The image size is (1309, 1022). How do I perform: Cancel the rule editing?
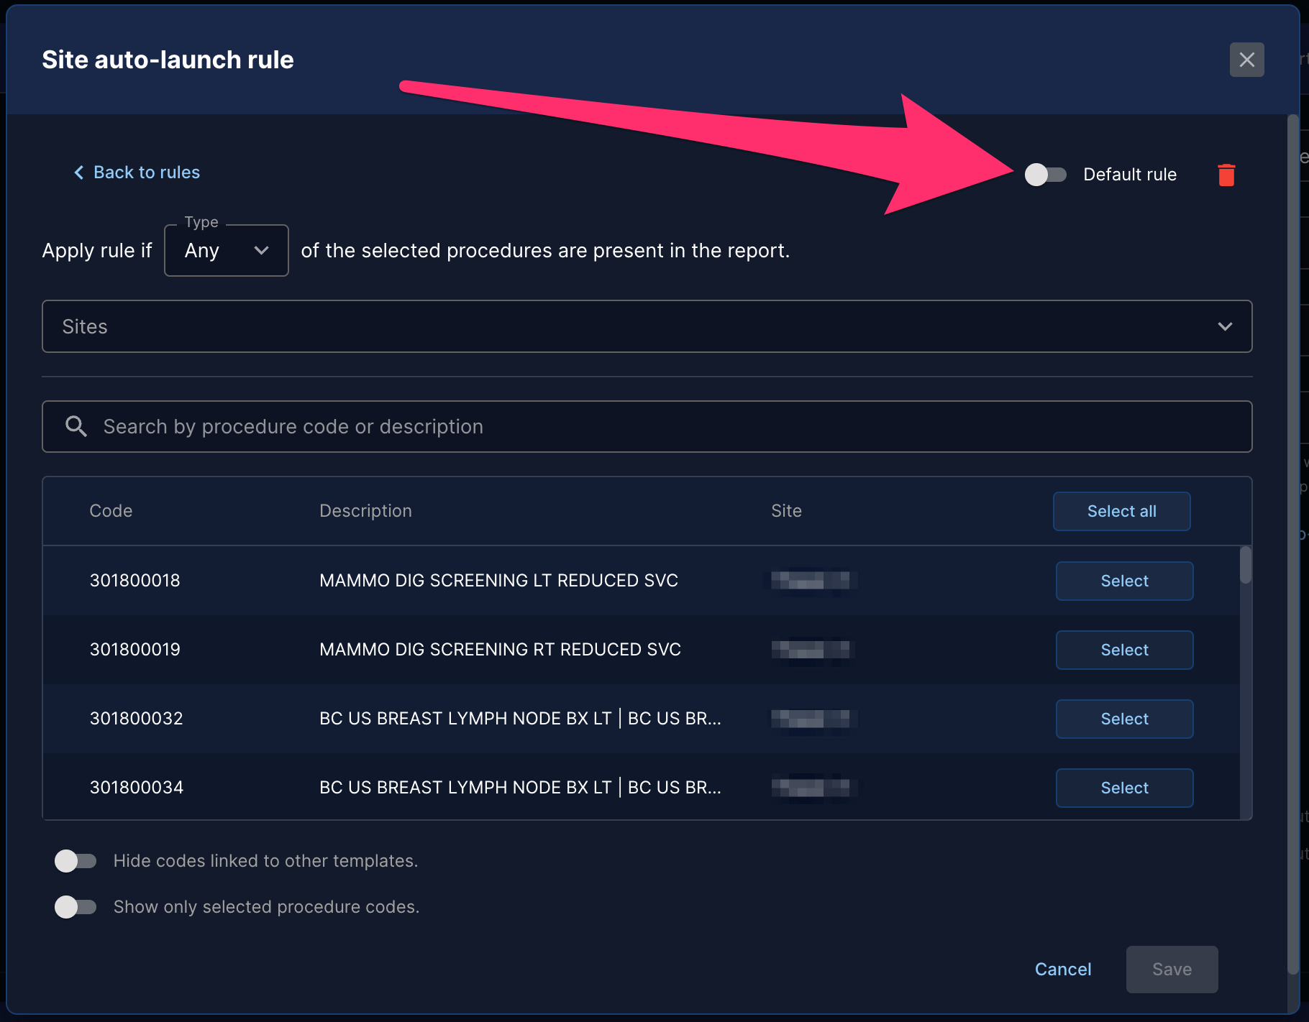[x=1063, y=970]
